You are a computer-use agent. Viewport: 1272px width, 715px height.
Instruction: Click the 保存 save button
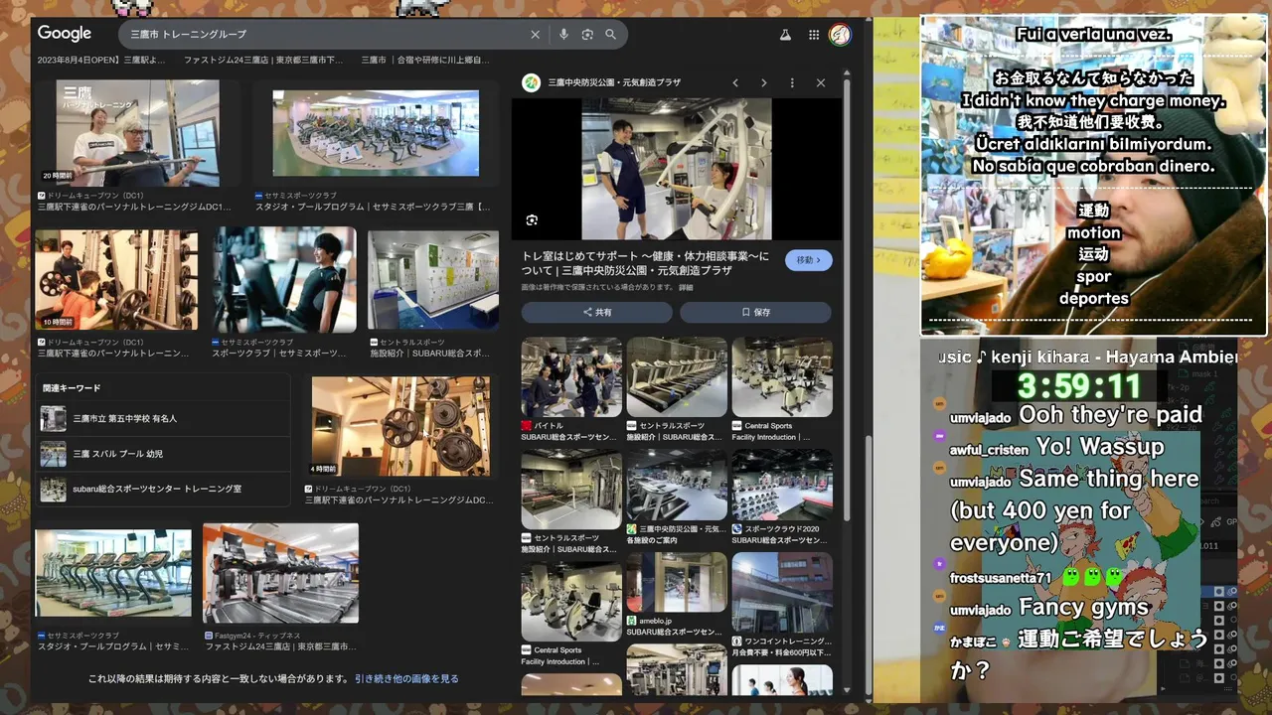point(755,312)
